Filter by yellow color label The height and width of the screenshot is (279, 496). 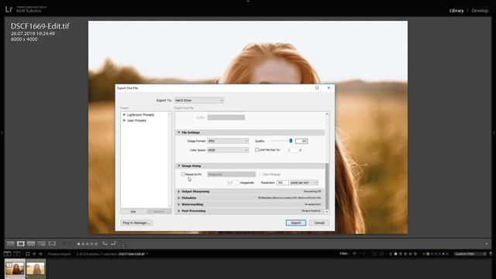(428, 253)
